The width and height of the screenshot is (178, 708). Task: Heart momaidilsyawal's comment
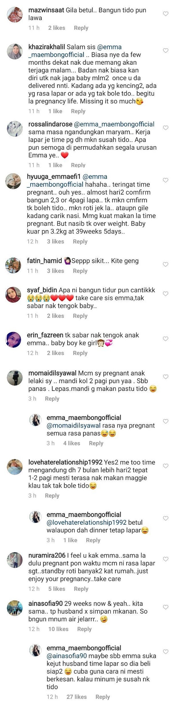pos(166,377)
